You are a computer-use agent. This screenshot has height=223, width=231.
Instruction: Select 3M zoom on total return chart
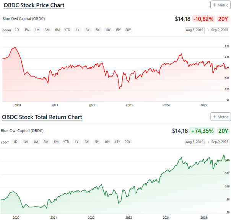click(46, 142)
